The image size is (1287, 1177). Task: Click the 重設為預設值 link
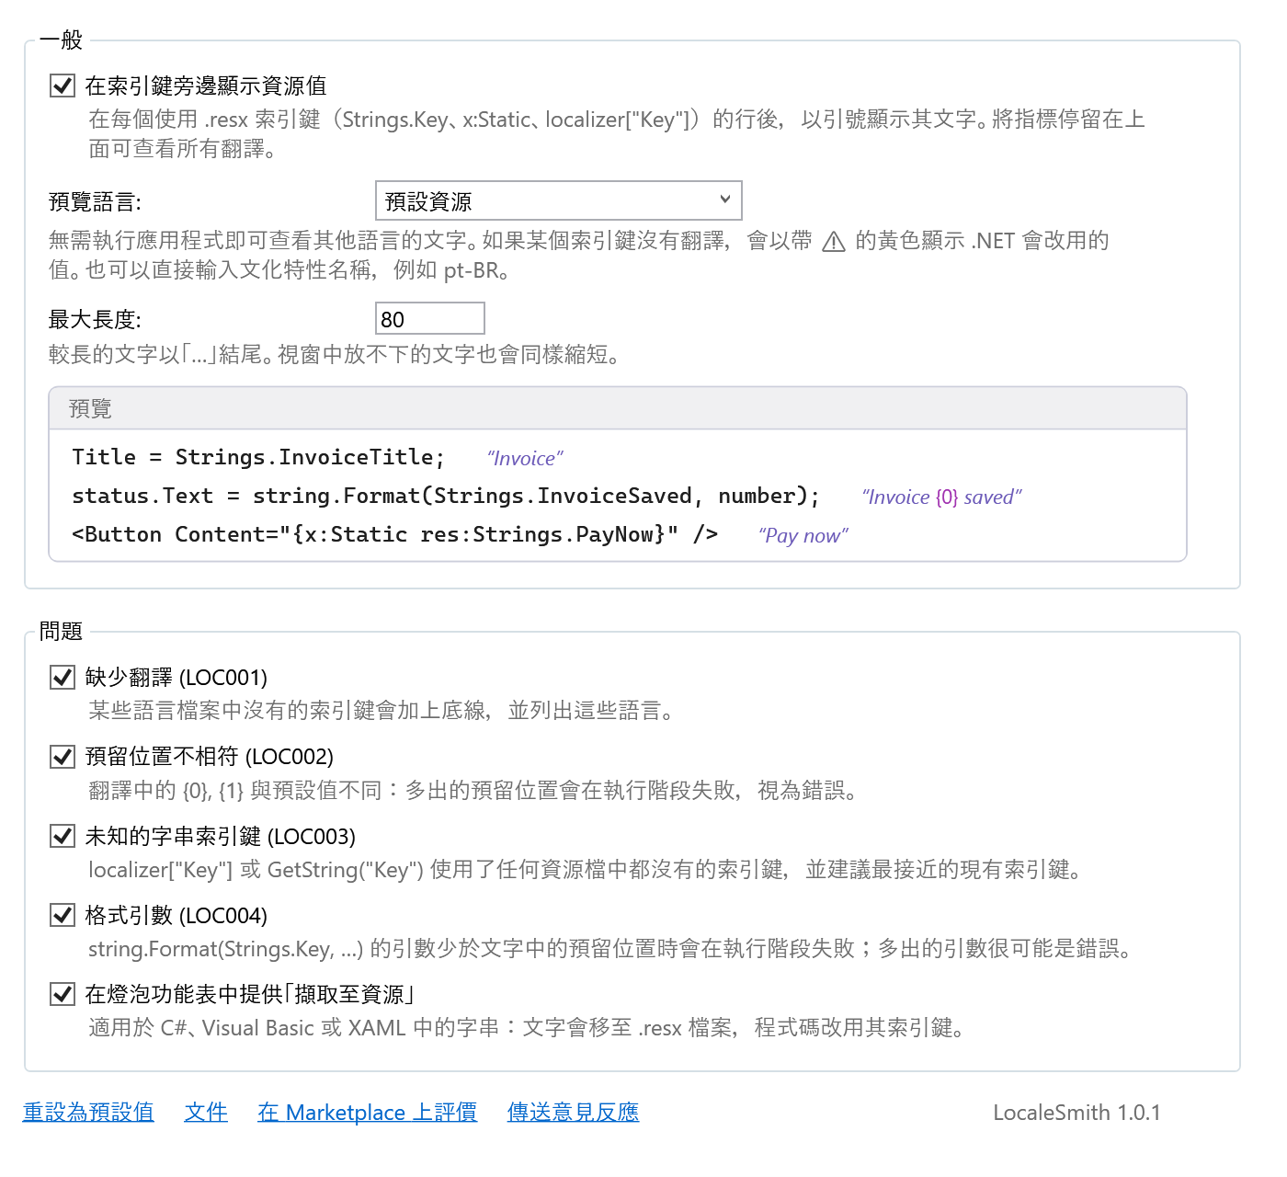click(x=88, y=1112)
